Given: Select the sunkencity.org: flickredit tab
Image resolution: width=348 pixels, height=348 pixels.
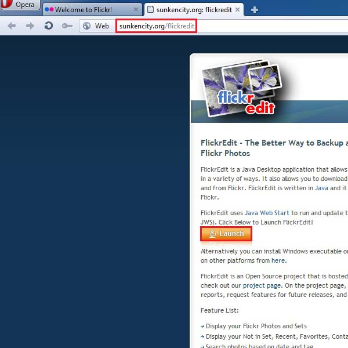Looking at the screenshot, I should pos(194,9).
